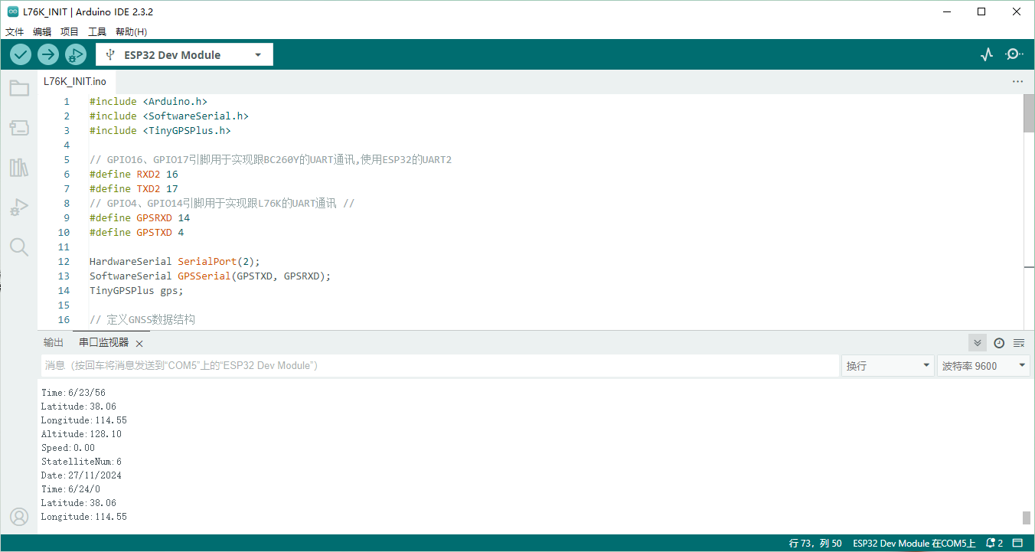Open the Serial Plotter icon
1035x552 pixels.
point(987,54)
